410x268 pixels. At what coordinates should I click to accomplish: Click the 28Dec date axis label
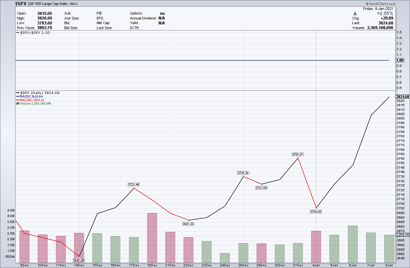point(243,265)
